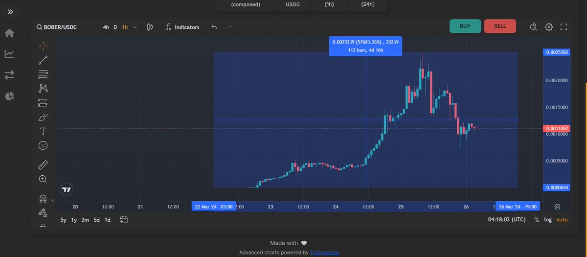Viewport: 587px width, 257px height.
Task: Select the brush drawing tool
Action: click(43, 117)
